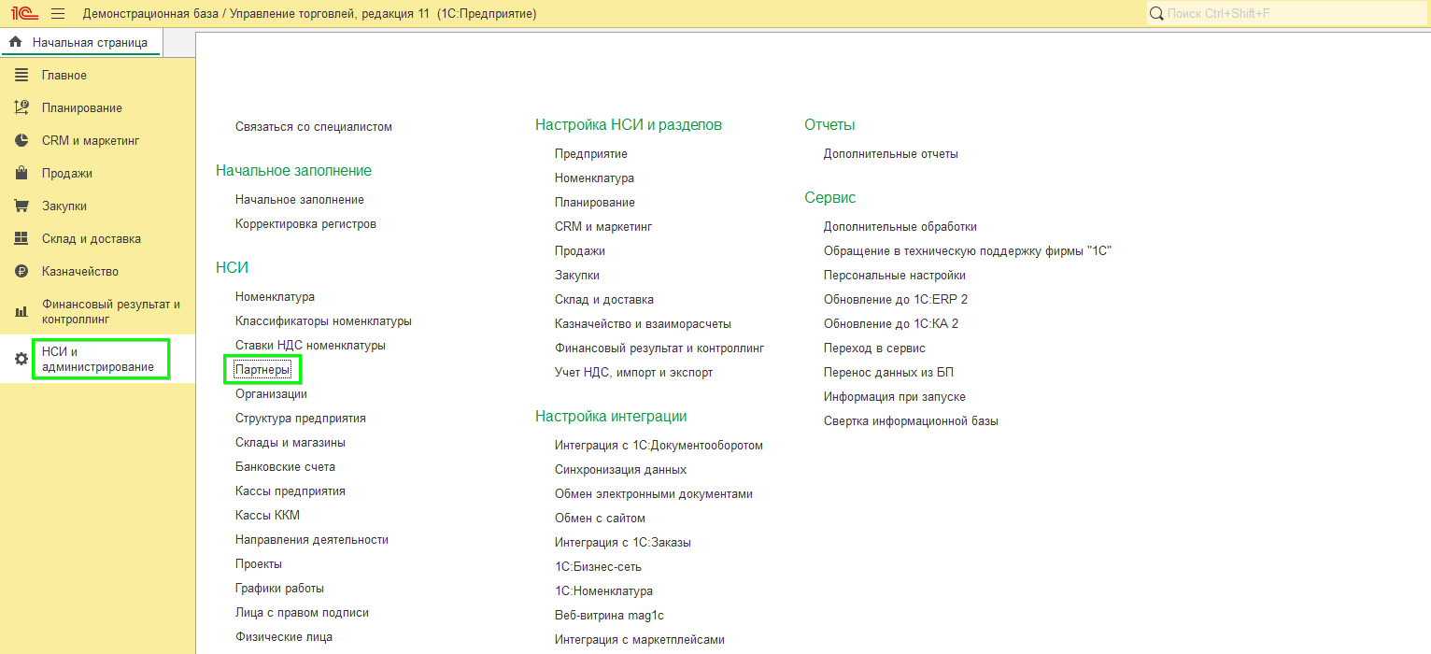Click the Планирование section icon
1431x654 pixels.
click(x=21, y=107)
